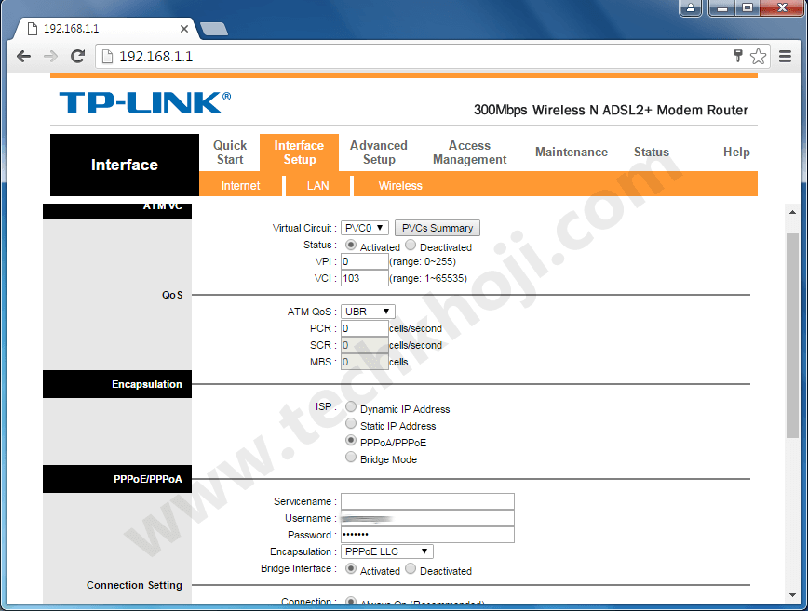Go to Access Management tab
Screen dimensions: 808x611
[x=469, y=153]
